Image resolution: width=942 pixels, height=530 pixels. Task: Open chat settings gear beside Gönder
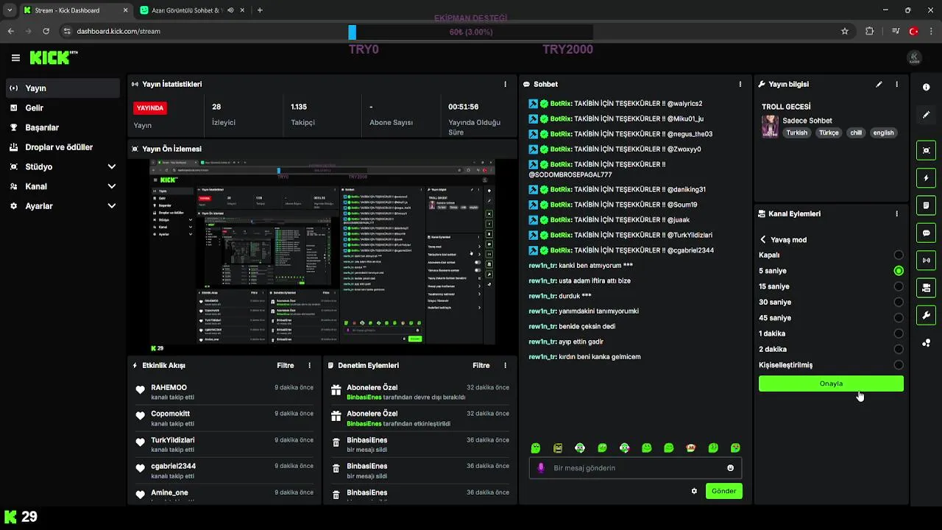coord(694,491)
